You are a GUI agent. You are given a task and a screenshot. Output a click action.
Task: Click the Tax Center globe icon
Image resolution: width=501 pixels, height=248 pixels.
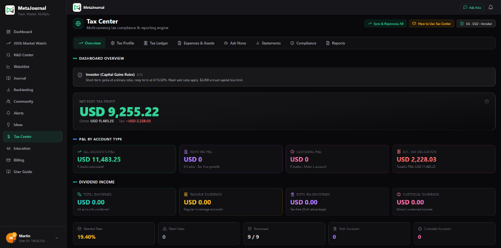click(78, 23)
